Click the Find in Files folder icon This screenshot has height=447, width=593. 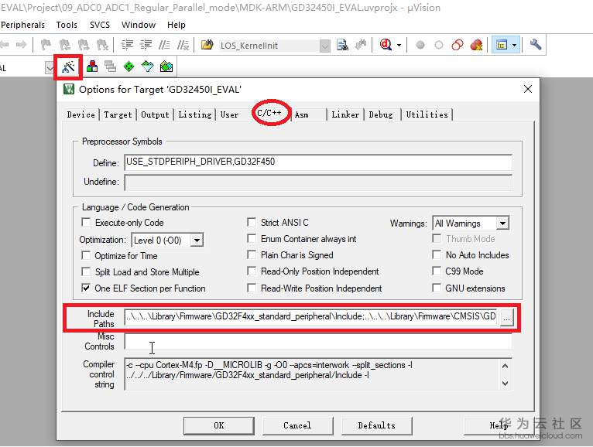[x=207, y=45]
